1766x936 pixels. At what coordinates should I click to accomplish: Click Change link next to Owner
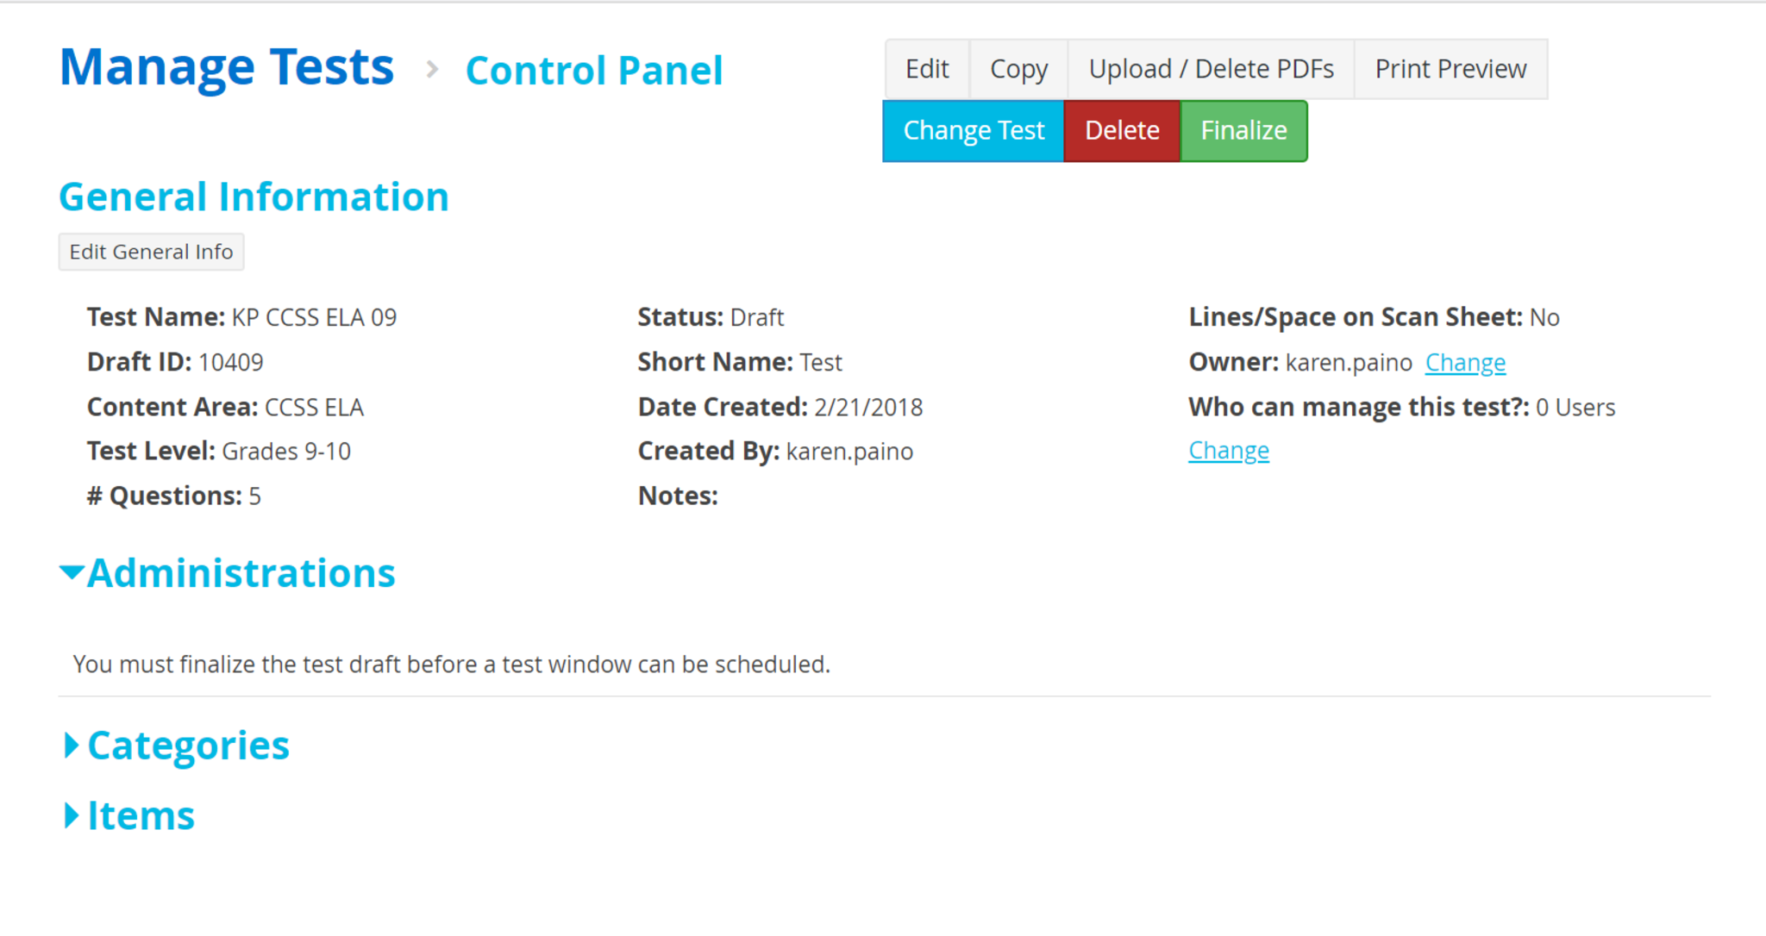pos(1465,363)
